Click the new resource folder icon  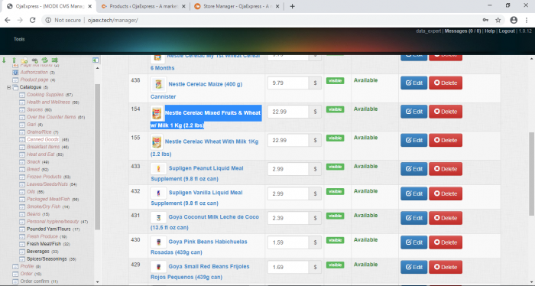[x=24, y=60]
